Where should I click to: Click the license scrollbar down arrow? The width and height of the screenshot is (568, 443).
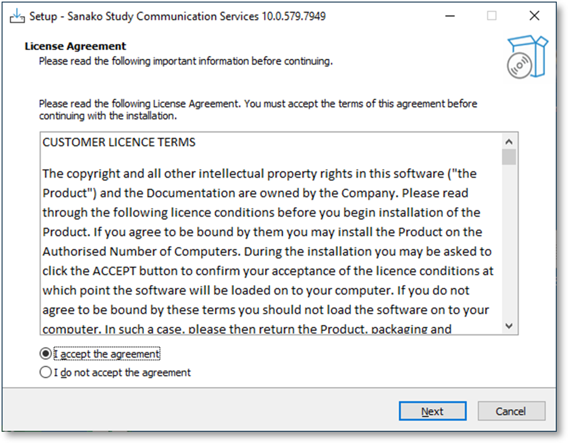click(509, 326)
